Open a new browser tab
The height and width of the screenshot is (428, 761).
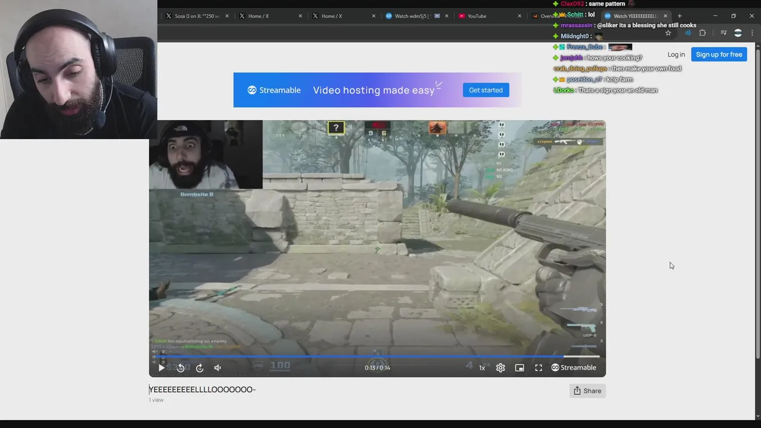[x=680, y=16]
